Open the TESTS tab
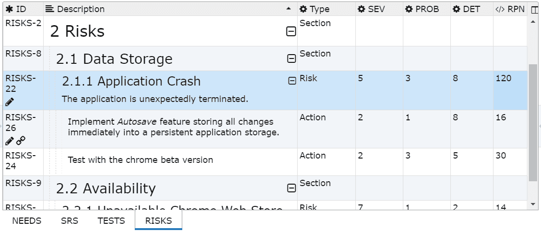 click(x=111, y=221)
